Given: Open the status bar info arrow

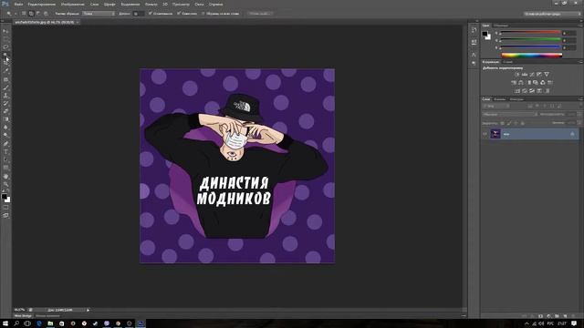Looking at the screenshot, I should pyautogui.click(x=88, y=310).
